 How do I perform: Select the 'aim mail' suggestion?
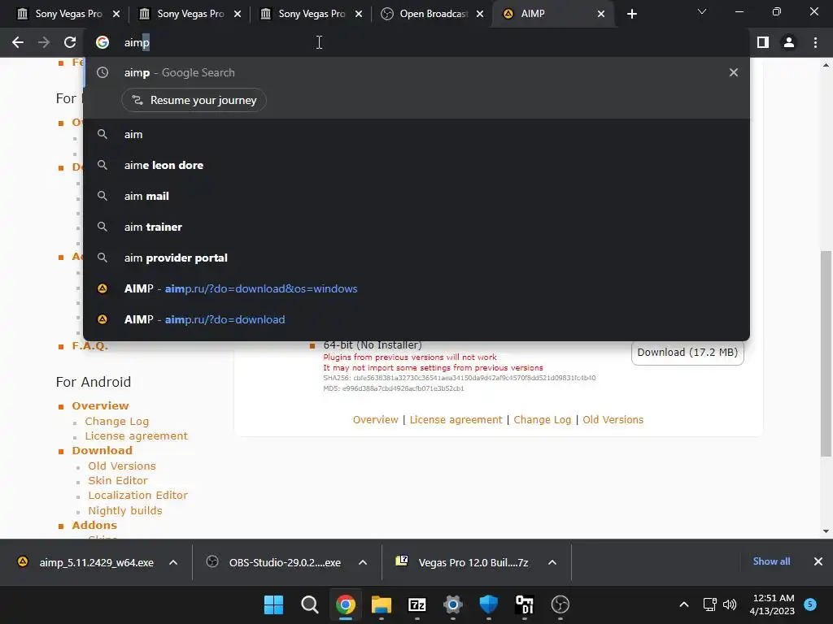pyautogui.click(x=416, y=196)
